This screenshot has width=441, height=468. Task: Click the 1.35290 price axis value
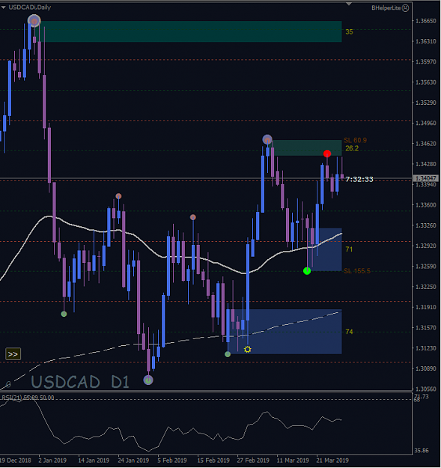[x=426, y=103]
